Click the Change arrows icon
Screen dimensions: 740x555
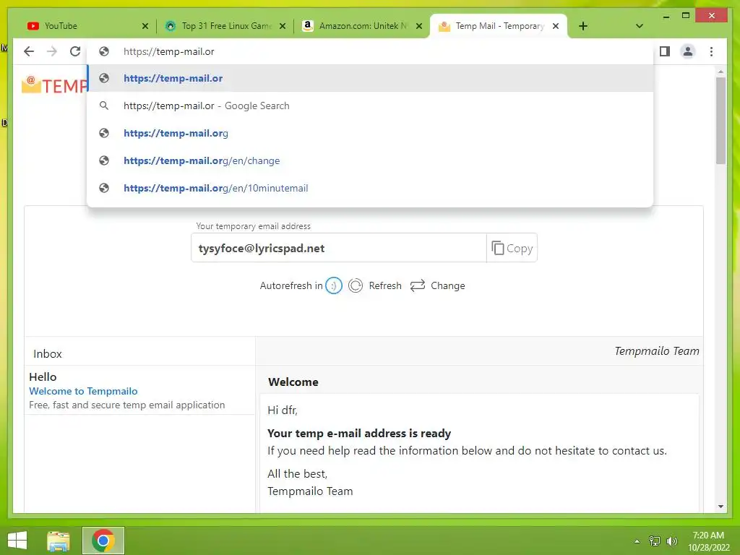(418, 285)
